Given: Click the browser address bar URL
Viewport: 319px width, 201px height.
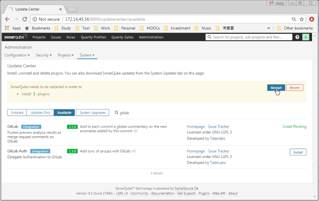Looking at the screenshot, I should pos(105,19).
